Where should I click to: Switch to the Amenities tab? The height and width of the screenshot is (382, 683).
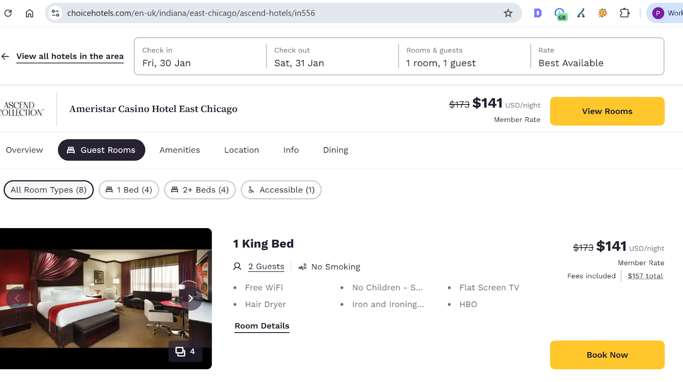point(180,150)
